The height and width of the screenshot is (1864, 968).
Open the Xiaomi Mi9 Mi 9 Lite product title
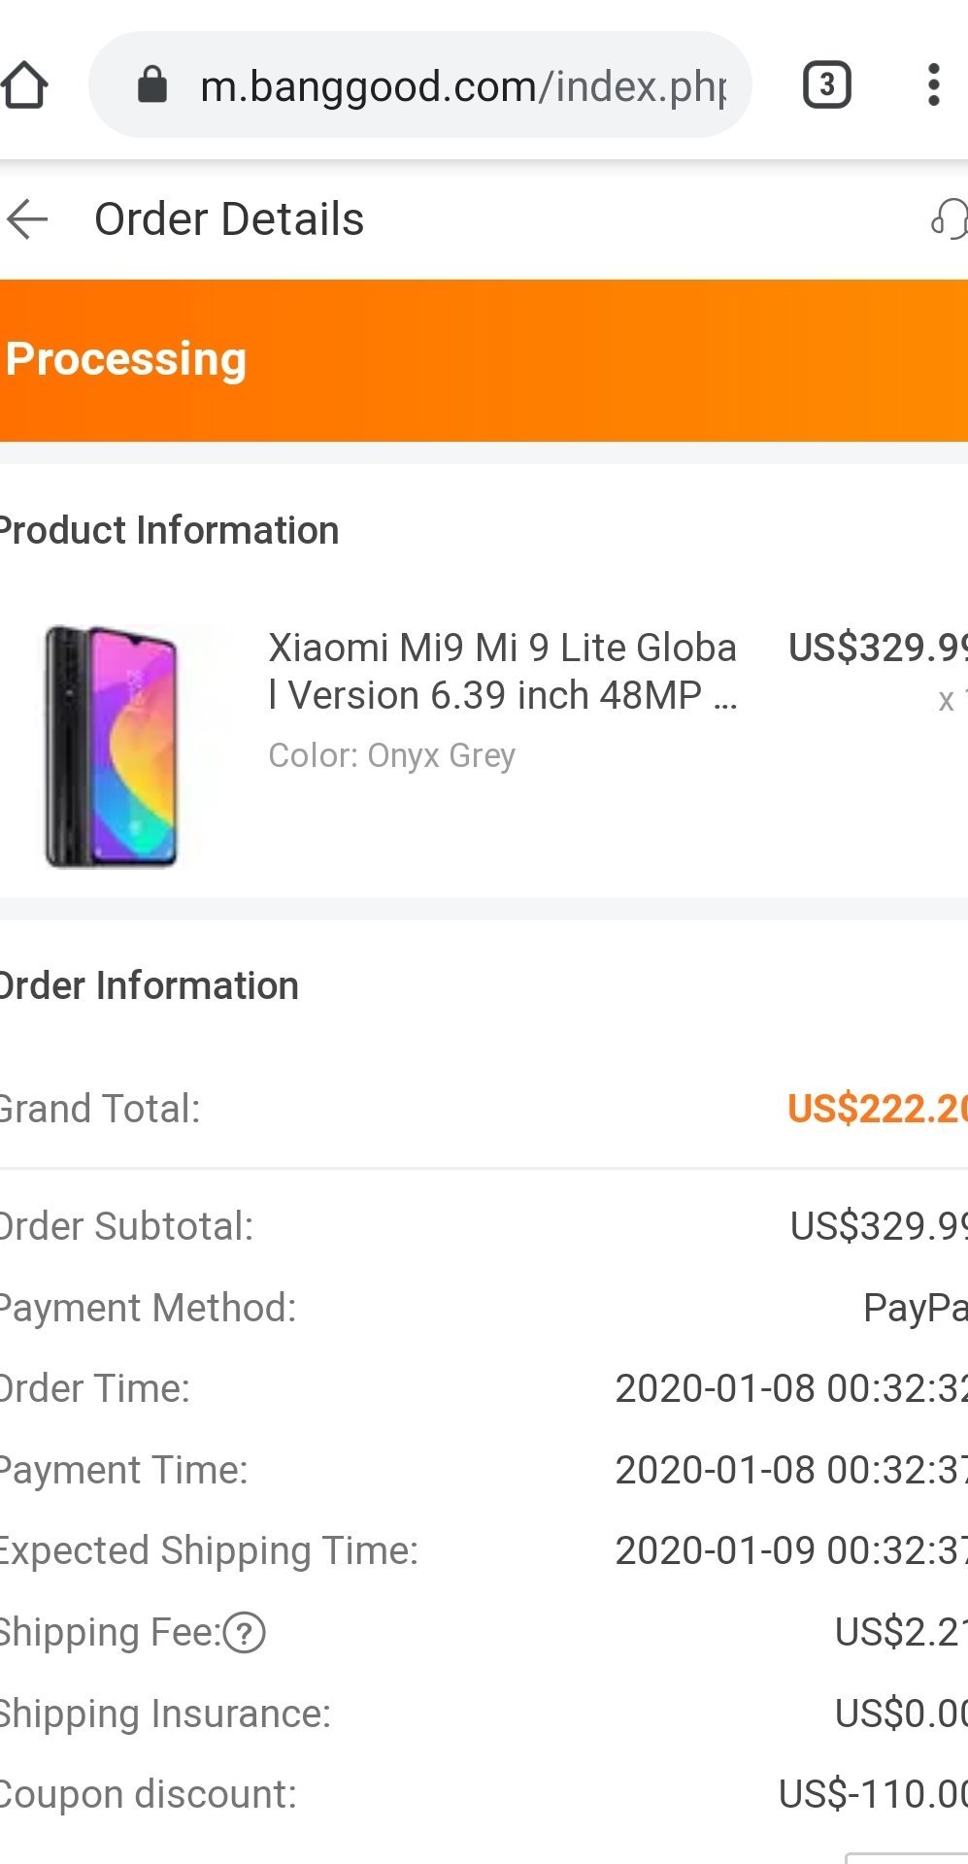[503, 671]
